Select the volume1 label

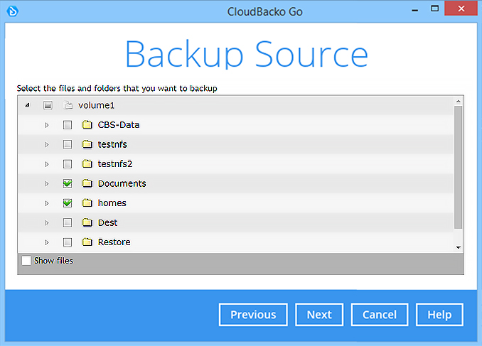click(x=96, y=105)
